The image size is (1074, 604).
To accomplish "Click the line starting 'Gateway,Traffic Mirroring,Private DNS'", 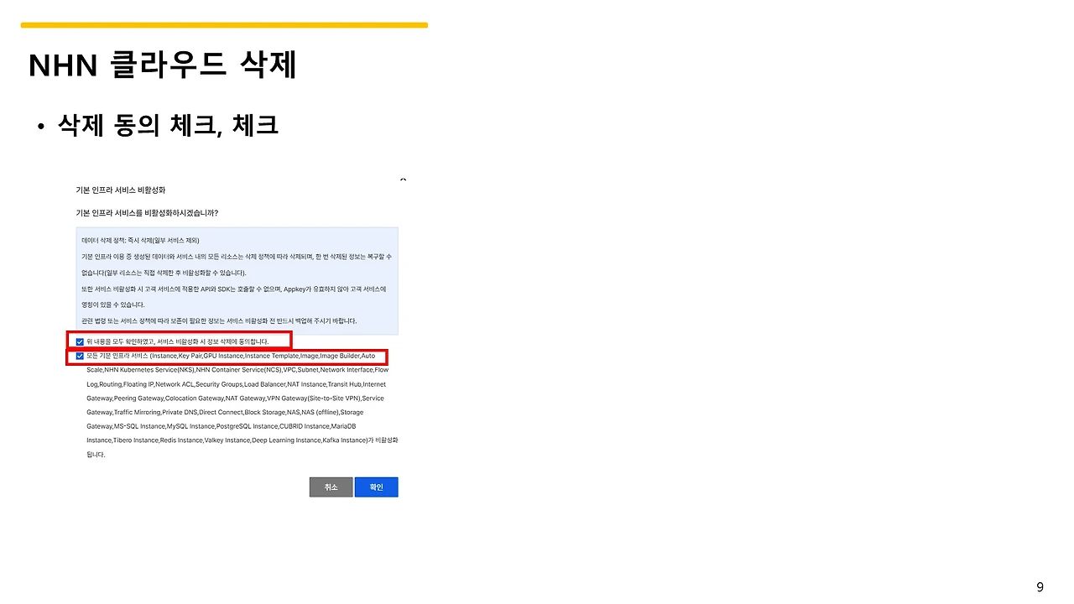I will (225, 413).
